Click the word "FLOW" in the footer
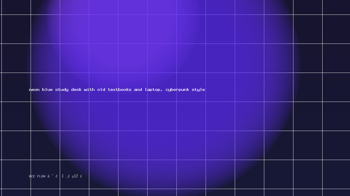The width and height of the screenshot is (350, 196). click(41, 176)
